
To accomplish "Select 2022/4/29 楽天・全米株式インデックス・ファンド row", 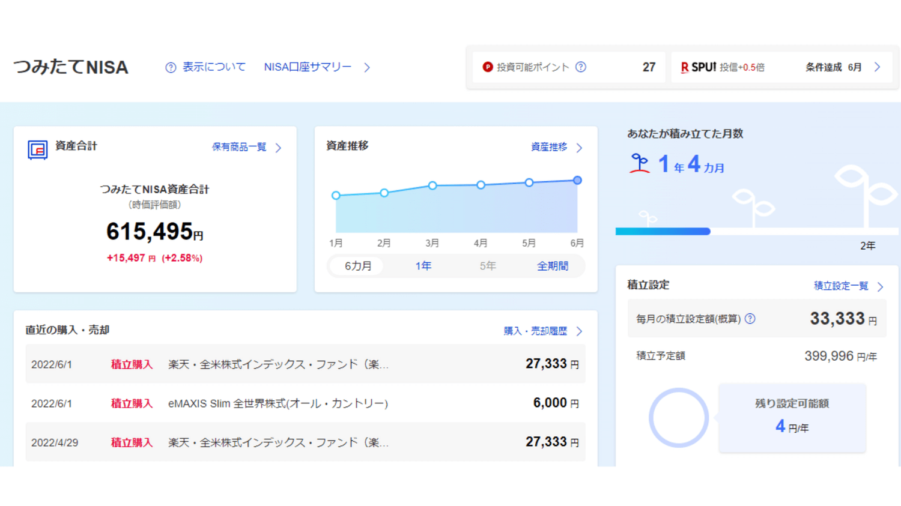I will click(x=305, y=442).
